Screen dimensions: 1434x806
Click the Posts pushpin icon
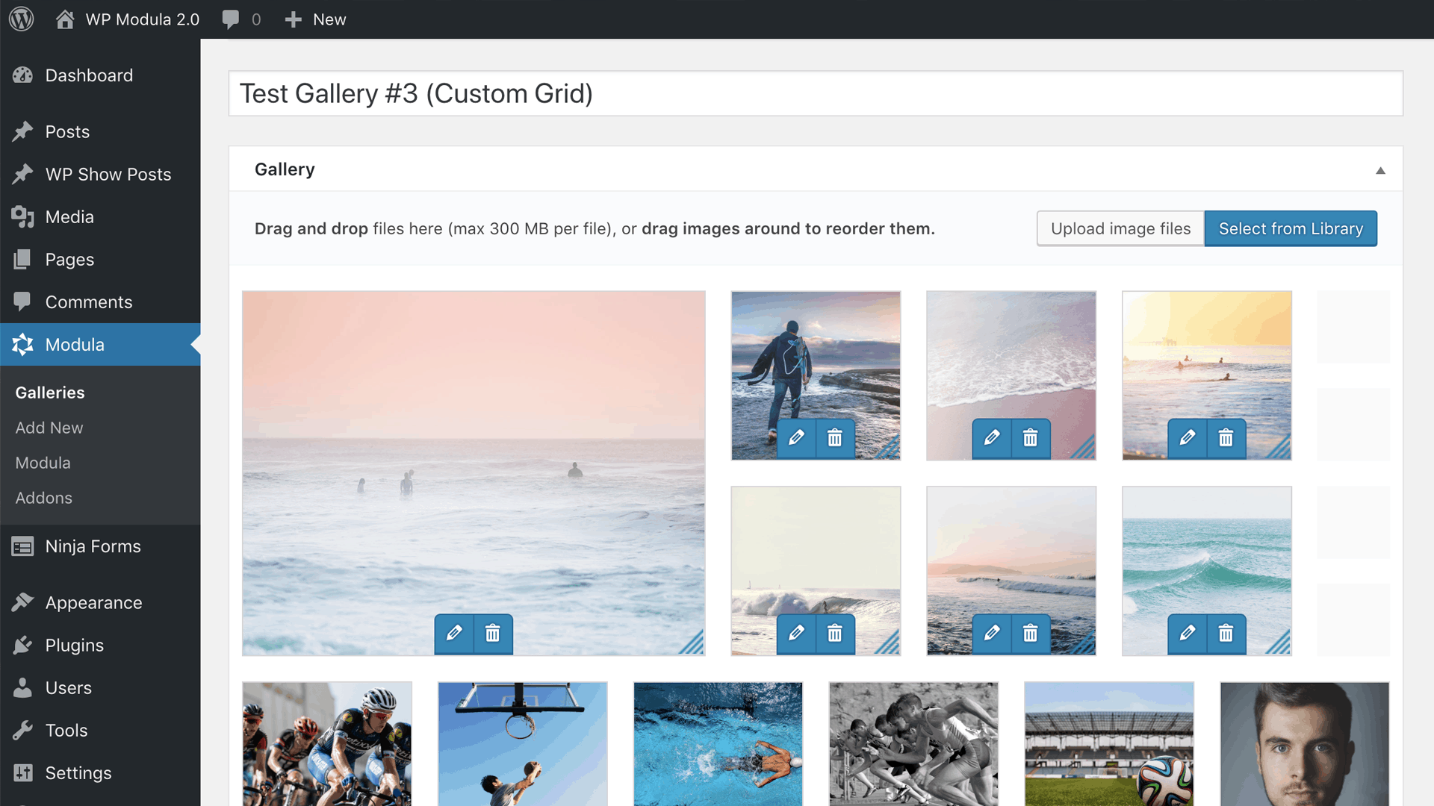[22, 132]
